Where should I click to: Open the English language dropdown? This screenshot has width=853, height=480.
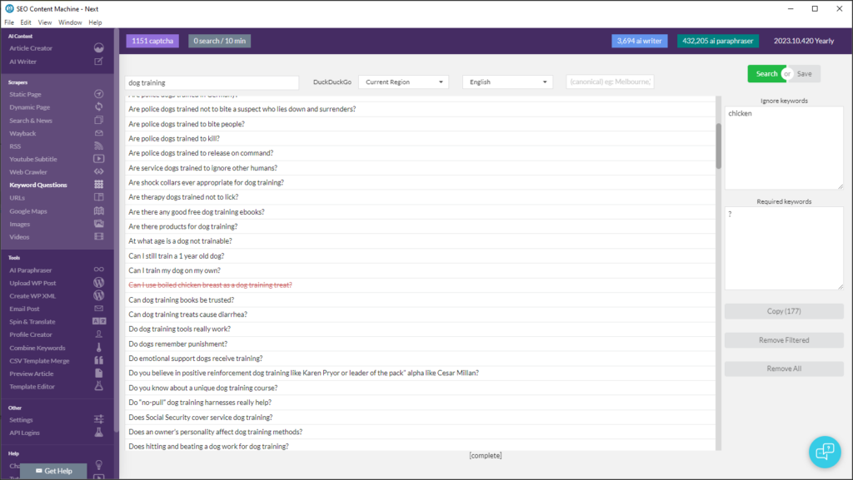pyautogui.click(x=508, y=82)
